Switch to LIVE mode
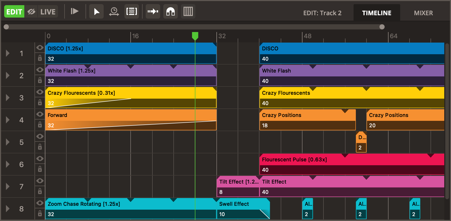 (48, 12)
